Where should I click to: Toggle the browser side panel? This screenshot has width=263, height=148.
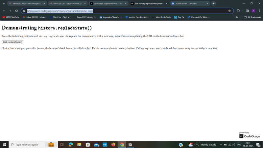(x=247, y=11)
